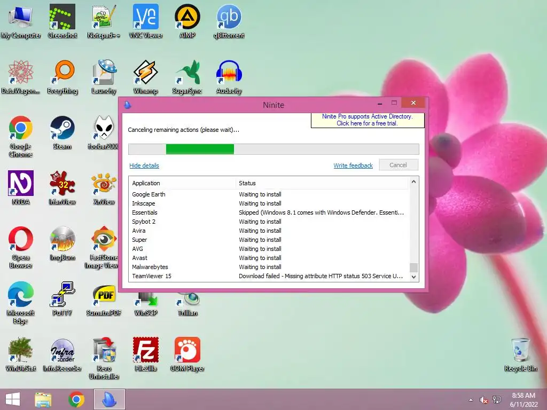Click the Ninite installation progress bar
The height and width of the screenshot is (410, 547).
tap(273, 149)
